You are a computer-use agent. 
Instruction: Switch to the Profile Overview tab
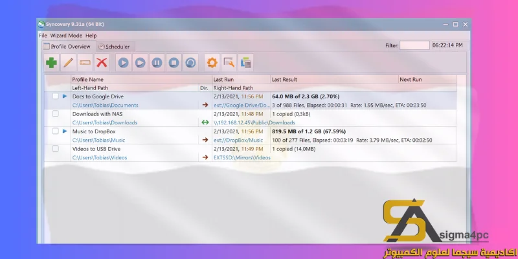click(69, 47)
